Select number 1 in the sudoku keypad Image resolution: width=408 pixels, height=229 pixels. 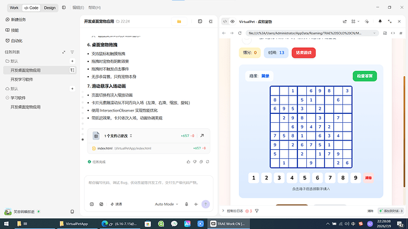pos(254,178)
